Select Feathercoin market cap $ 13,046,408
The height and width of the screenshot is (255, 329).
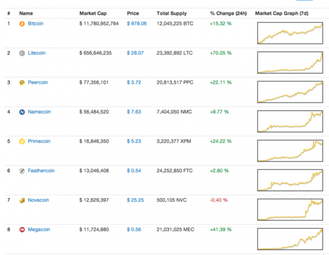[x=94, y=170]
